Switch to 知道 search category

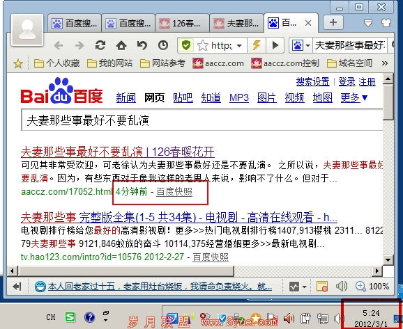tap(211, 97)
